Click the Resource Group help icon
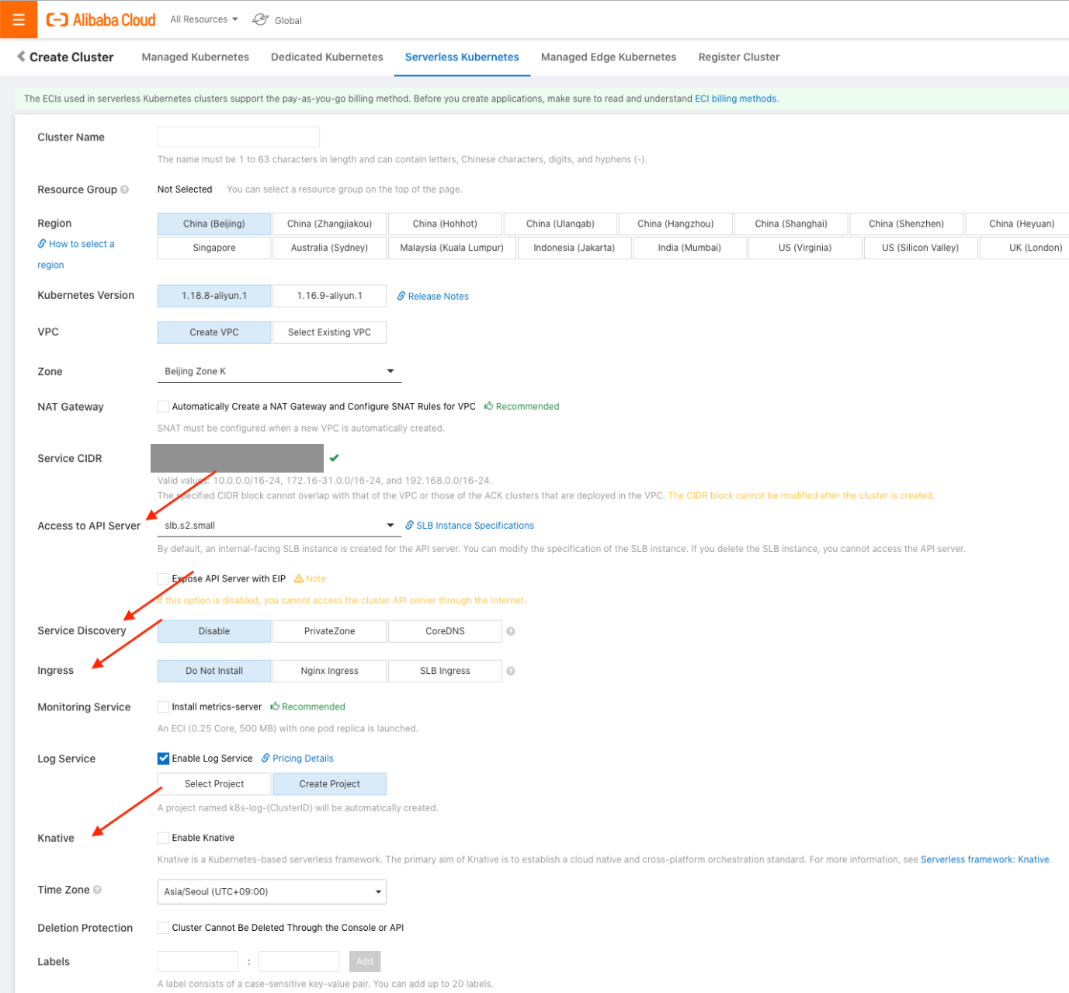 point(124,189)
